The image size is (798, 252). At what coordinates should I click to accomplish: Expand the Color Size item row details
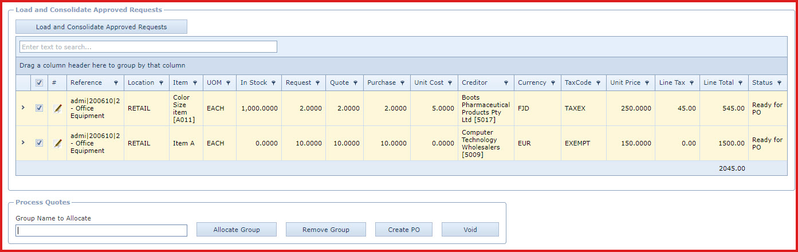(23, 108)
